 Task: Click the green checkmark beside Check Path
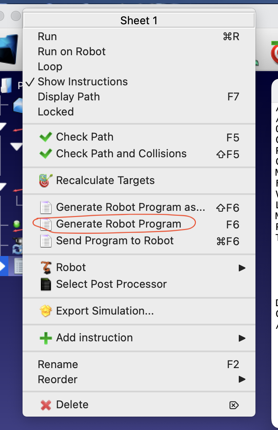point(45,137)
